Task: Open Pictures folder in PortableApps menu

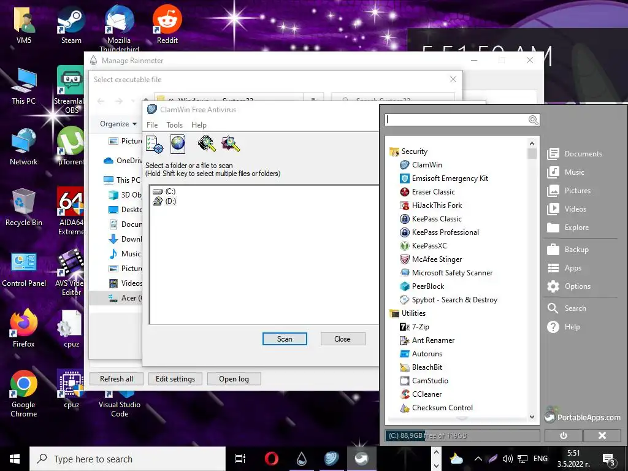Action: [x=569, y=191]
